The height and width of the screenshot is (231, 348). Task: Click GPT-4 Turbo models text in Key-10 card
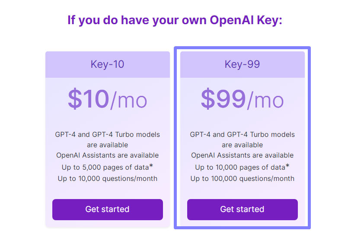126,135
